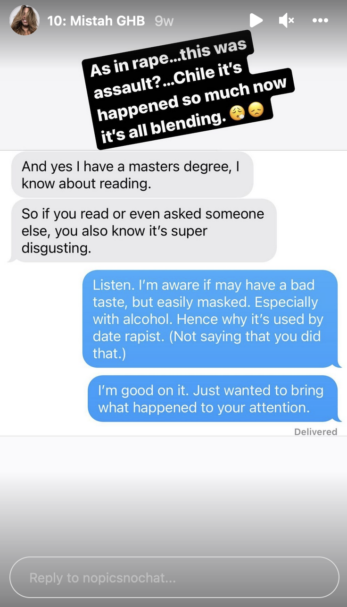The width and height of the screenshot is (347, 607).
Task: Tap the "super disgusting" gray message bubble
Action: click(x=143, y=231)
